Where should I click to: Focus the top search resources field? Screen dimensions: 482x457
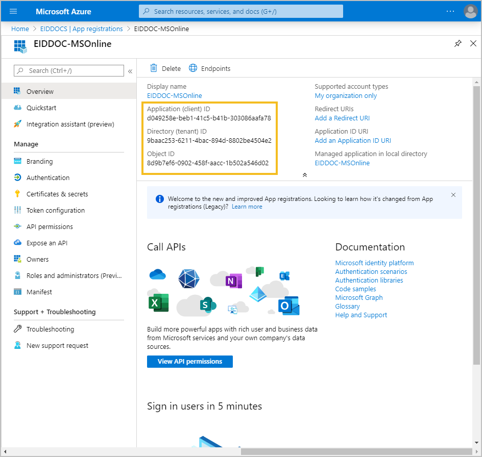click(241, 11)
